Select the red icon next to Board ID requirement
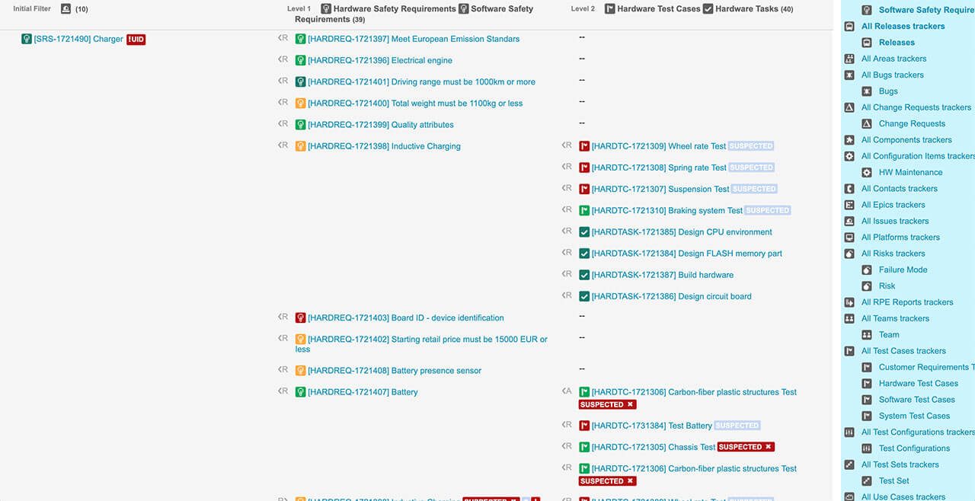Image resolution: width=975 pixels, height=501 pixels. click(300, 318)
